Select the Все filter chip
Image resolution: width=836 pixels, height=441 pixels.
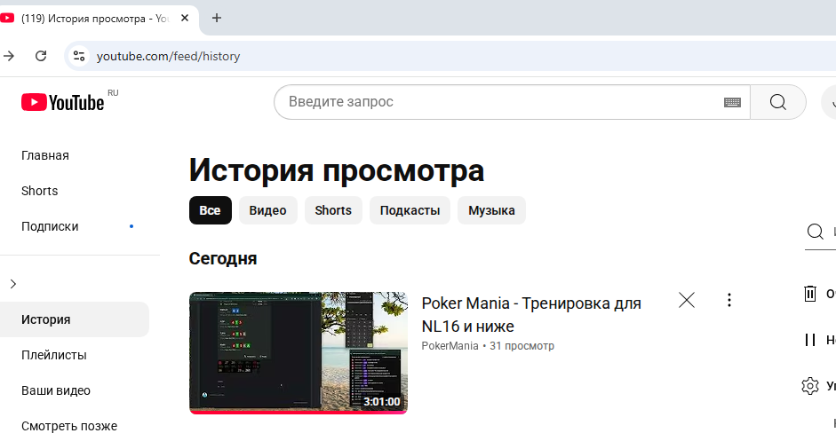click(210, 210)
